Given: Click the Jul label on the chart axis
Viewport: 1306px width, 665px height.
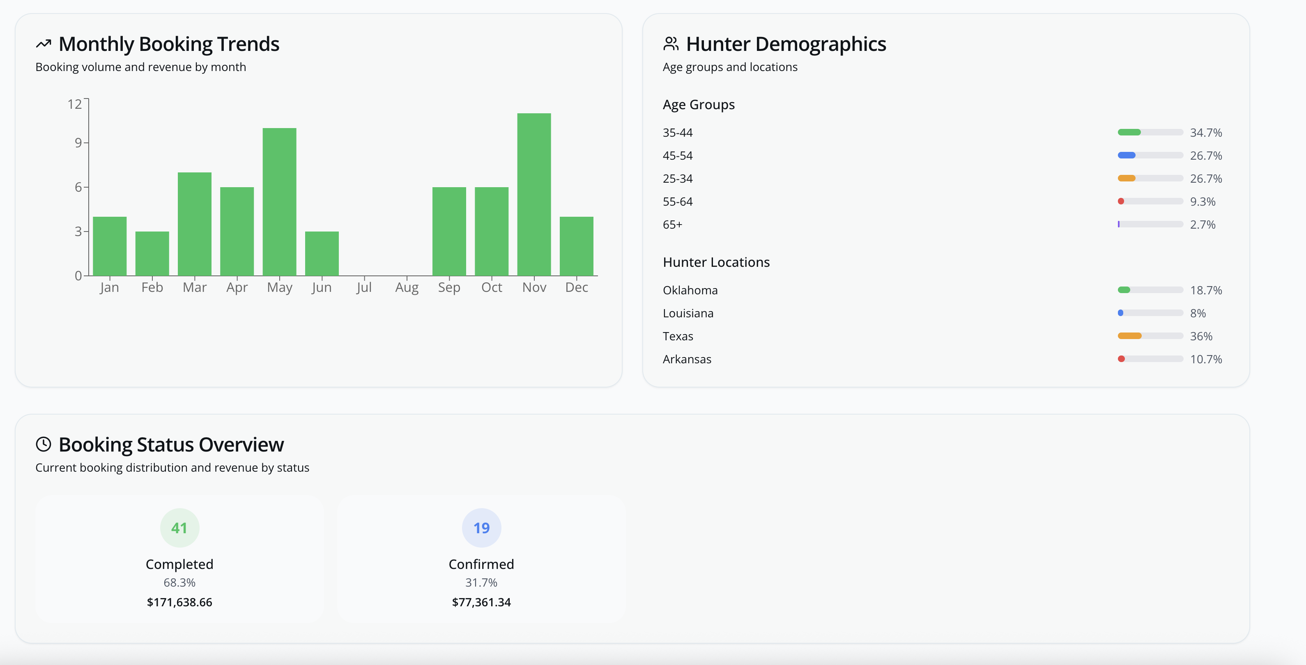Looking at the screenshot, I should [364, 287].
